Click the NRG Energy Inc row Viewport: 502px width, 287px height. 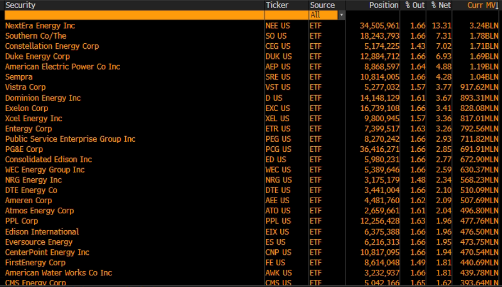[34, 180]
